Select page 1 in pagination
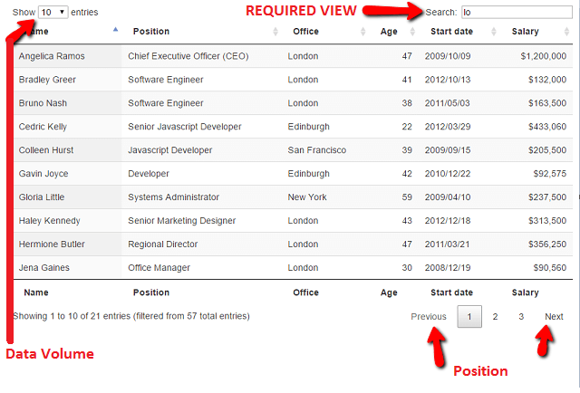This screenshot has height=393, width=580. [x=469, y=317]
